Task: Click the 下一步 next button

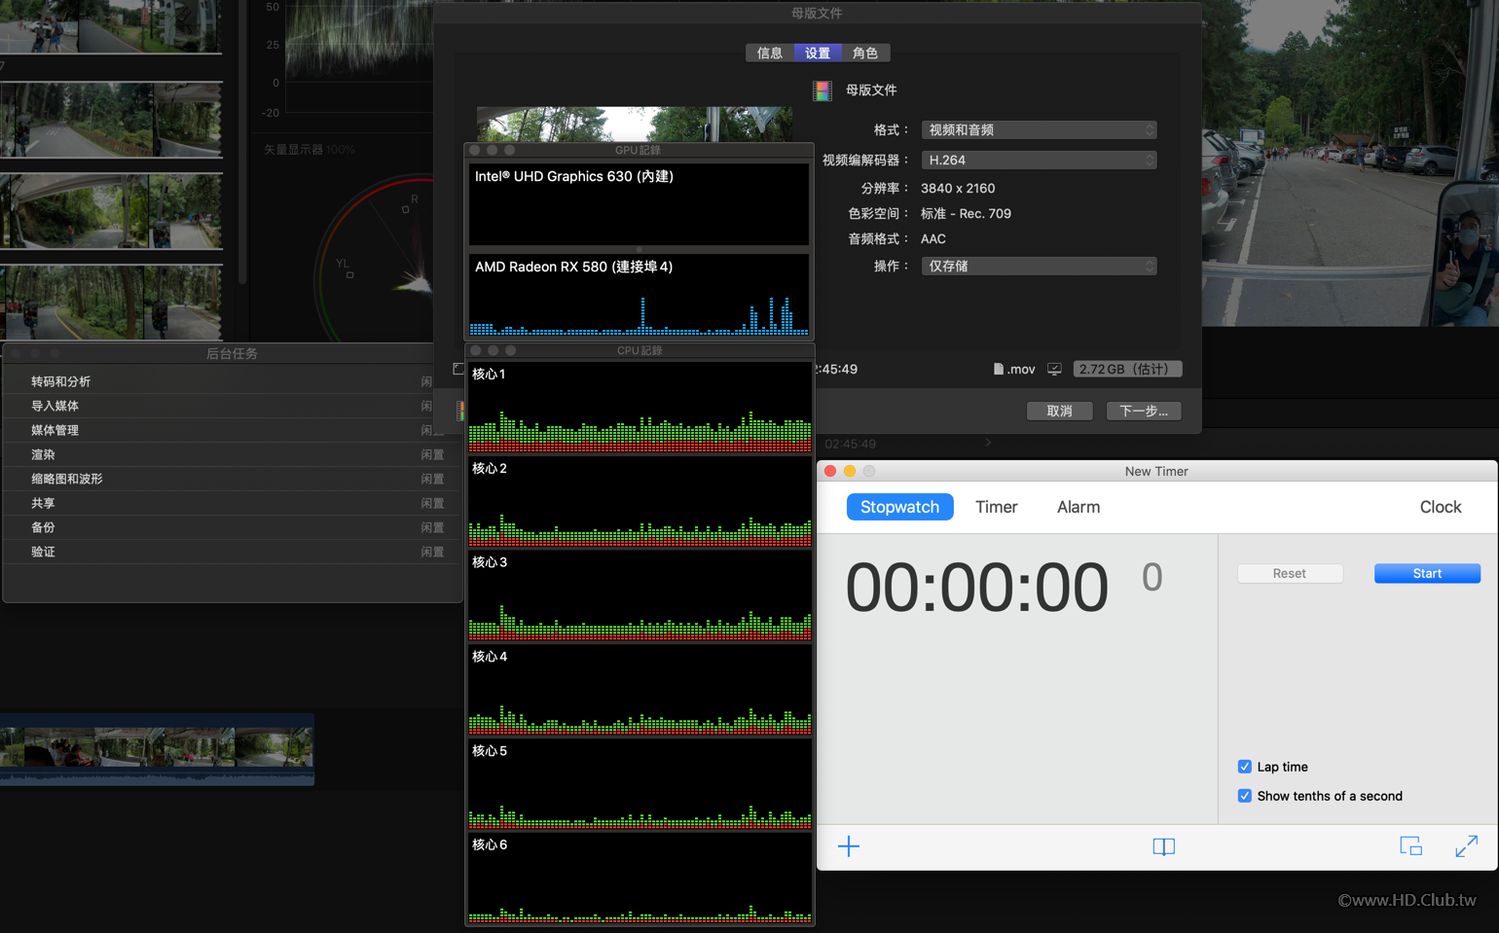Action: point(1144,411)
